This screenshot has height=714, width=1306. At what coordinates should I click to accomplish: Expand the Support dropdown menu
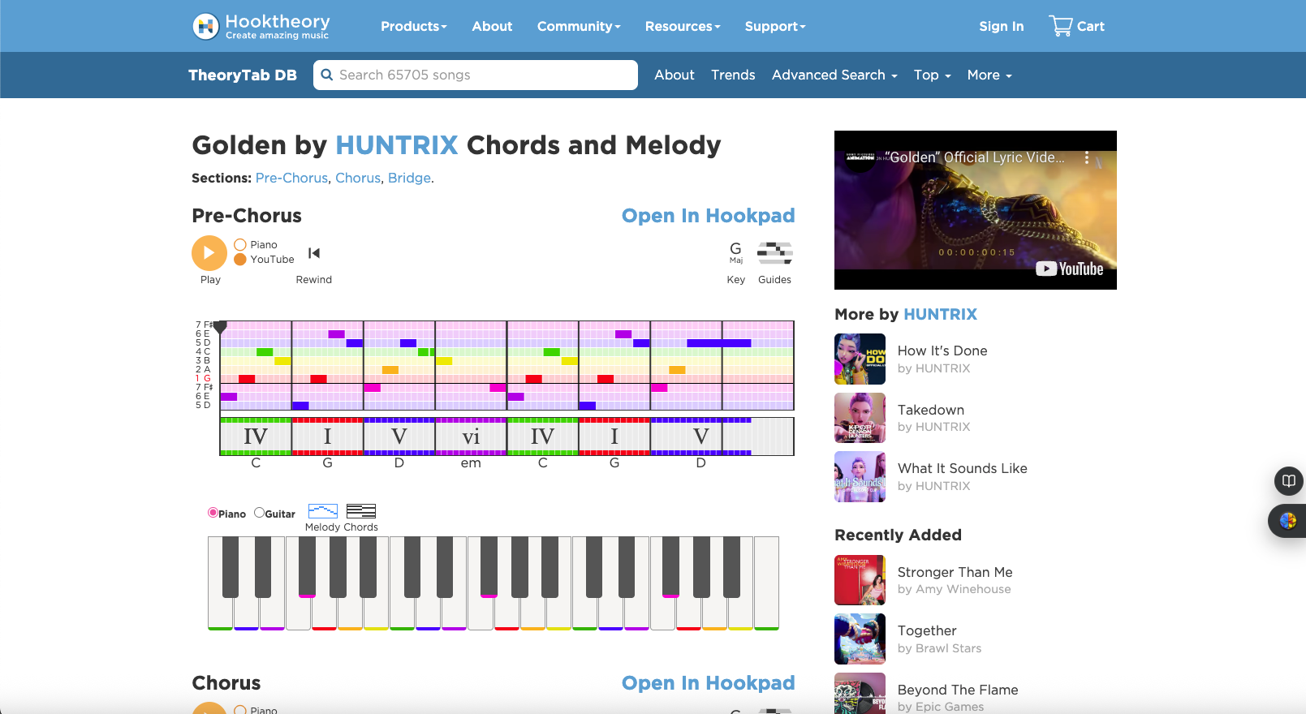click(x=775, y=26)
